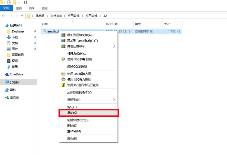Click the properties checkmark icon in title bar

pos(9,2)
